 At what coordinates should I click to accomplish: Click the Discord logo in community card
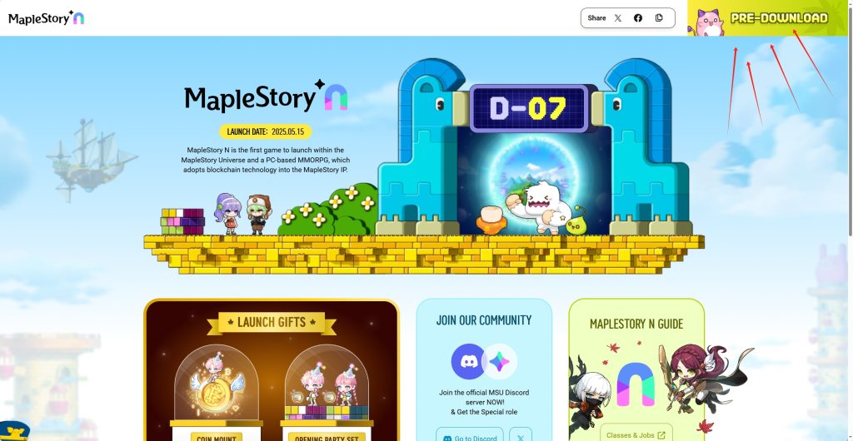tap(468, 361)
